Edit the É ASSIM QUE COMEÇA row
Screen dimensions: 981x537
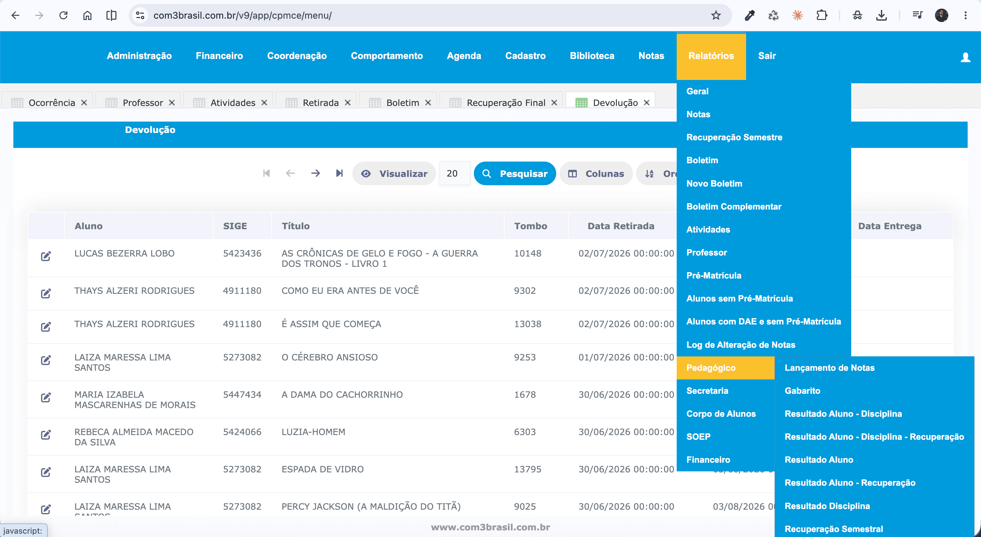pos(46,326)
